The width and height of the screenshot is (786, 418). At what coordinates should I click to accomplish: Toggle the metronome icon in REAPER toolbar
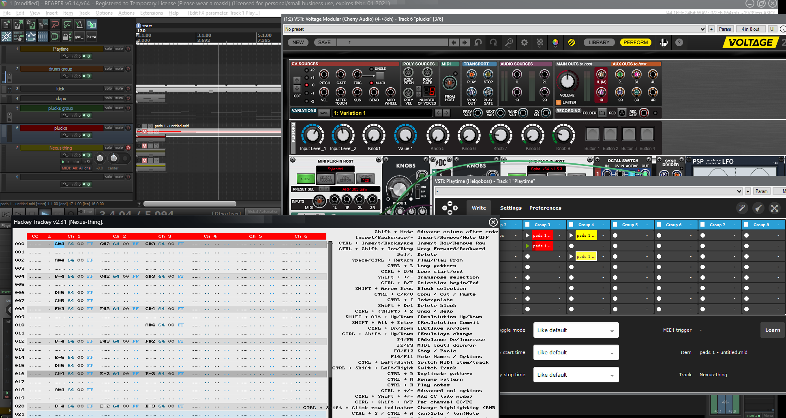79,25
